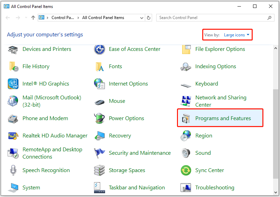
Task: Open the Recovery icon
Action: 100,136
